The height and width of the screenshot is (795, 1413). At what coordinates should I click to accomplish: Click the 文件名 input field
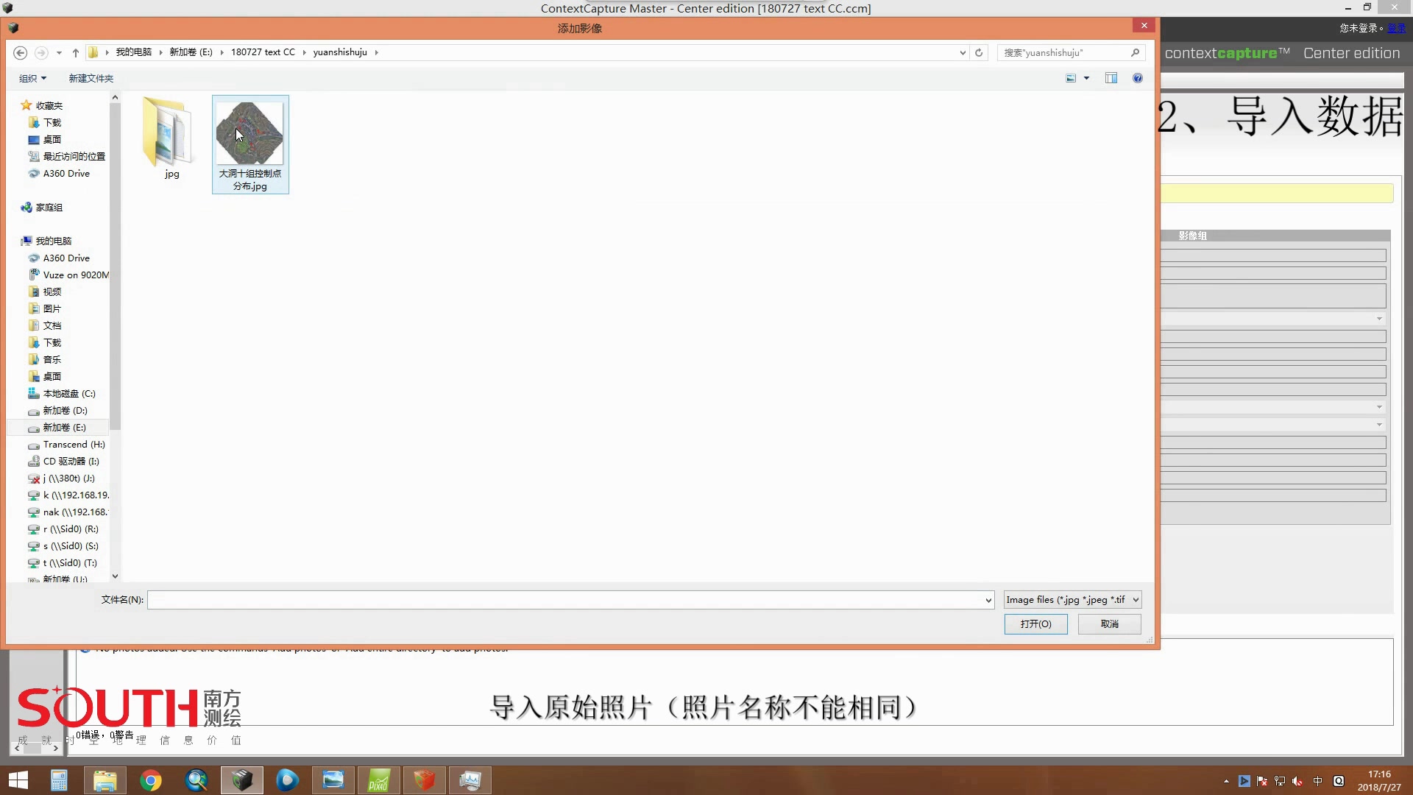[x=567, y=600]
